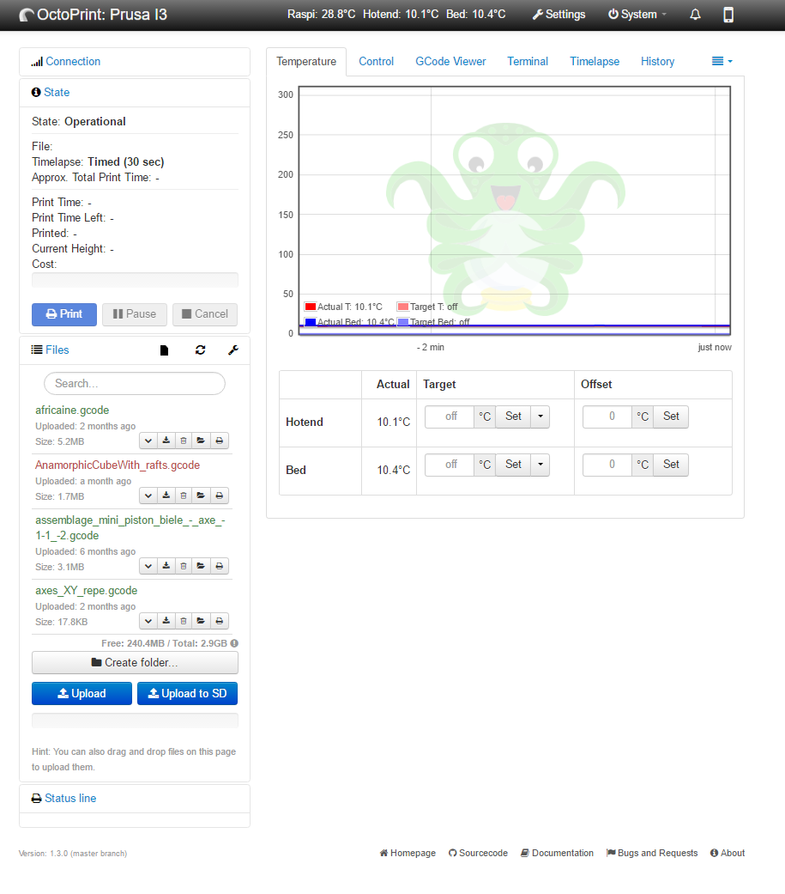Click the blue Print button

[x=63, y=314]
